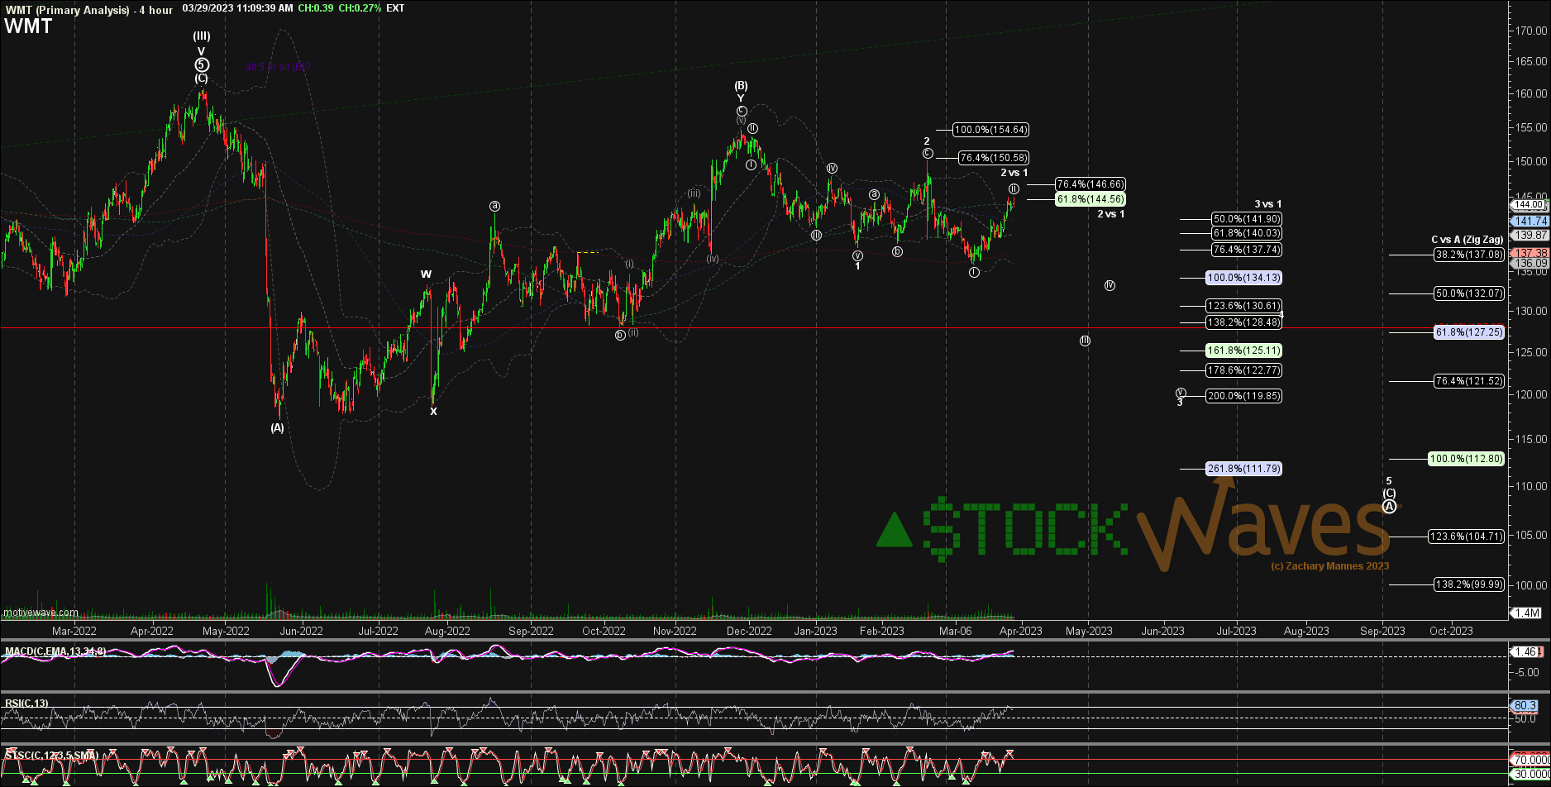Click the 144.00 current price tag on axis
The image size is (1551, 787).
(1529, 205)
